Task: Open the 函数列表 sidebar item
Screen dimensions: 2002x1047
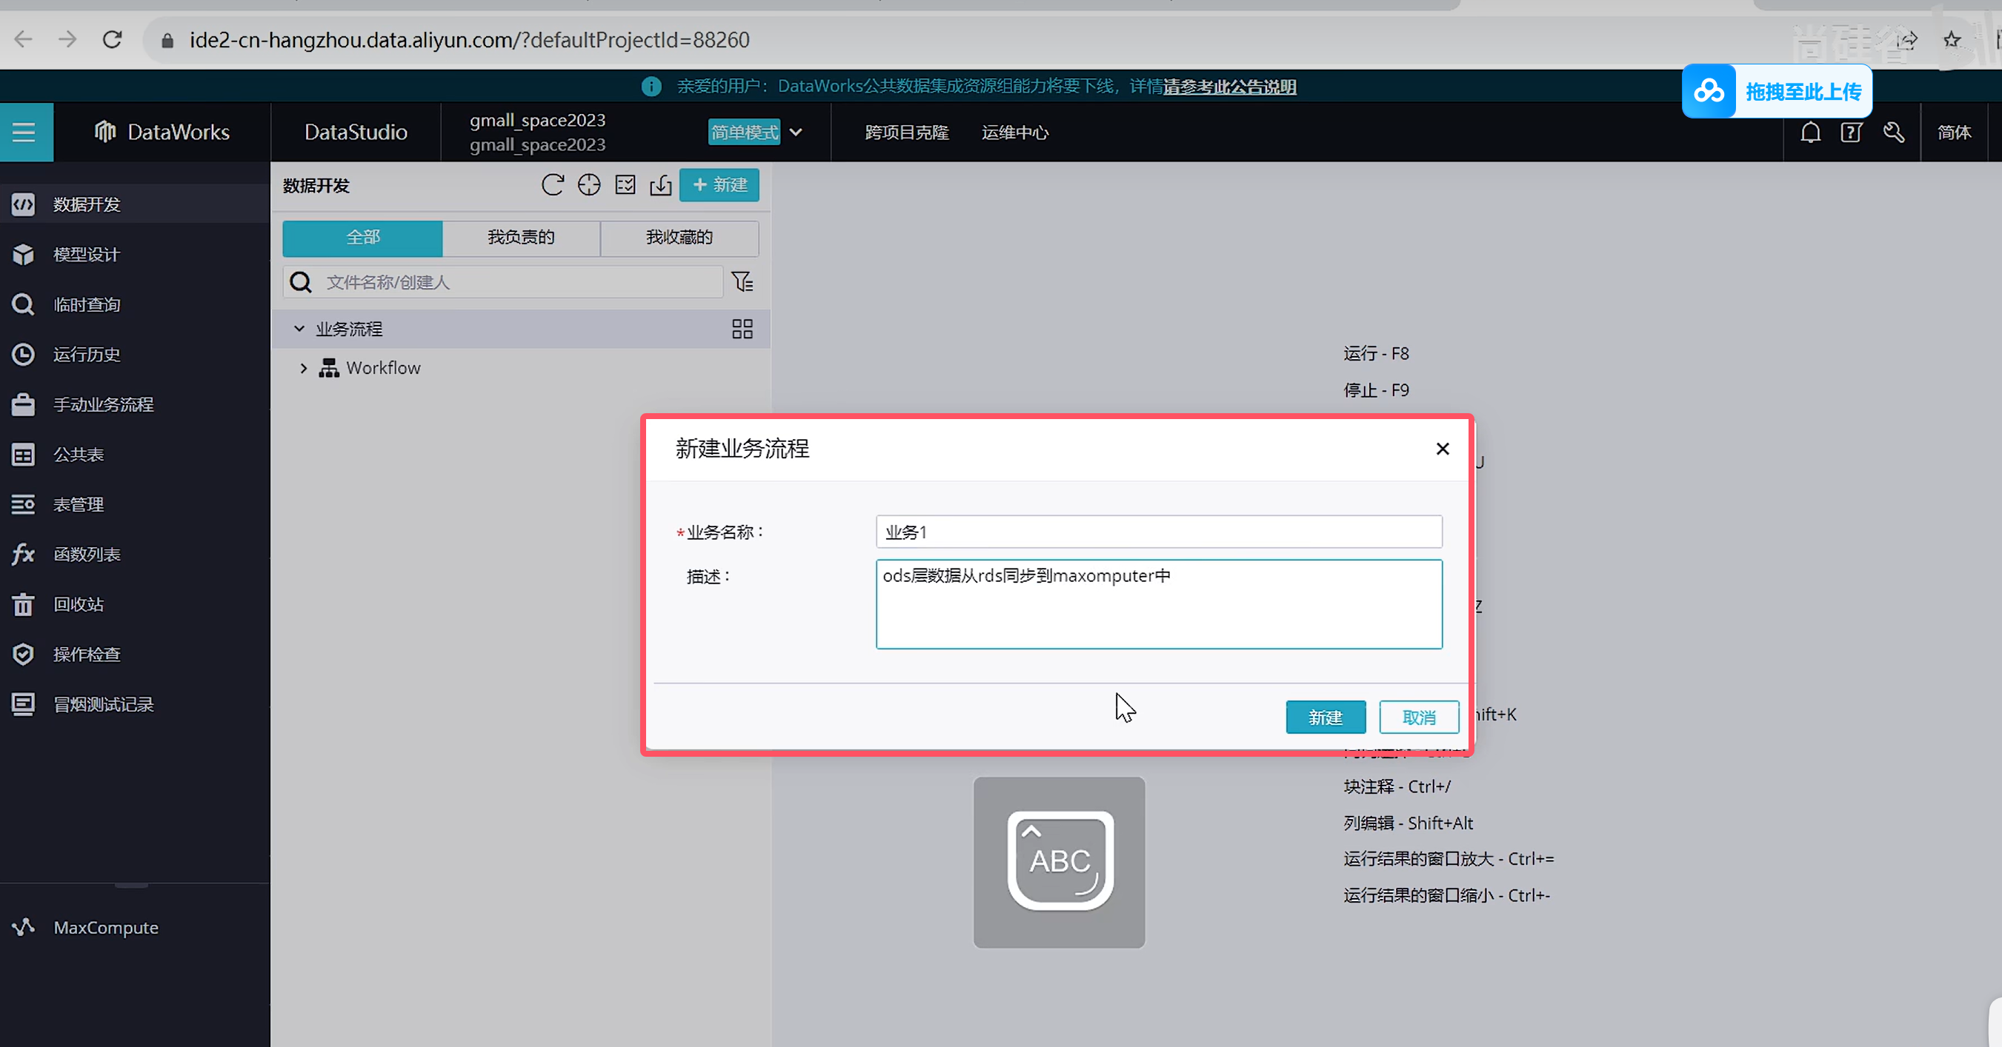Action: tap(86, 554)
